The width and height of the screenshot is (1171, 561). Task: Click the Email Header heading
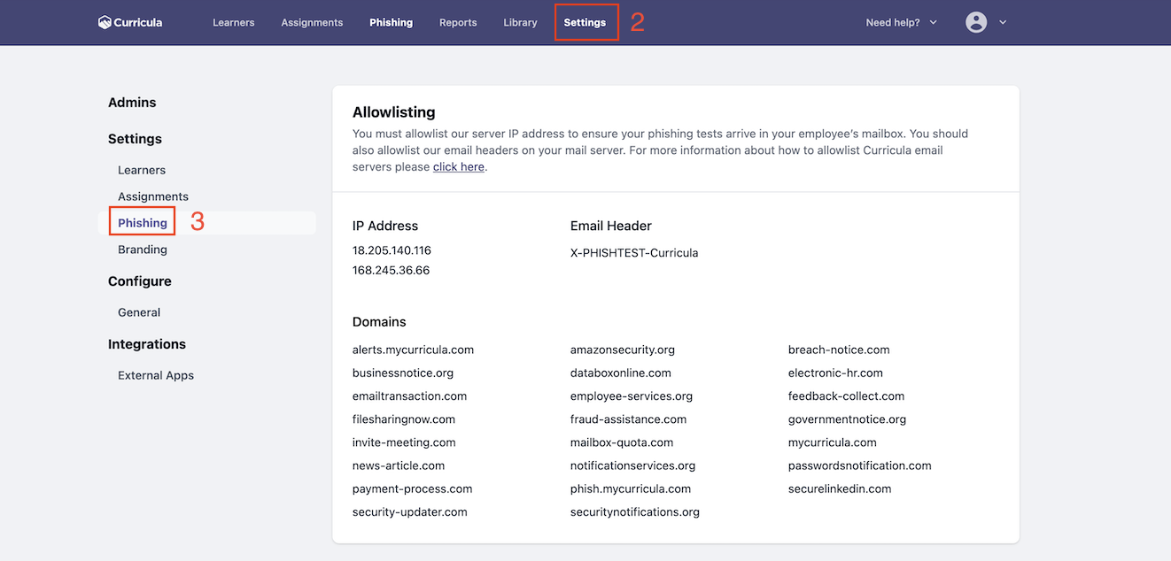611,226
